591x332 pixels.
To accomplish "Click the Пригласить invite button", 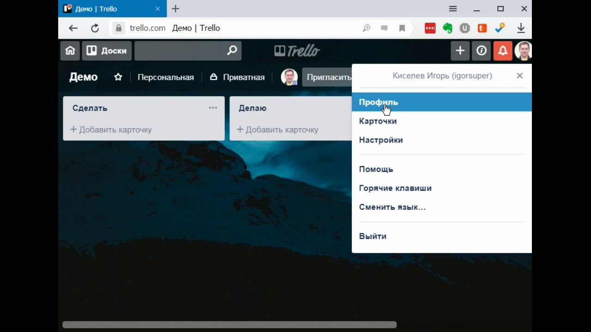I will click(x=327, y=77).
